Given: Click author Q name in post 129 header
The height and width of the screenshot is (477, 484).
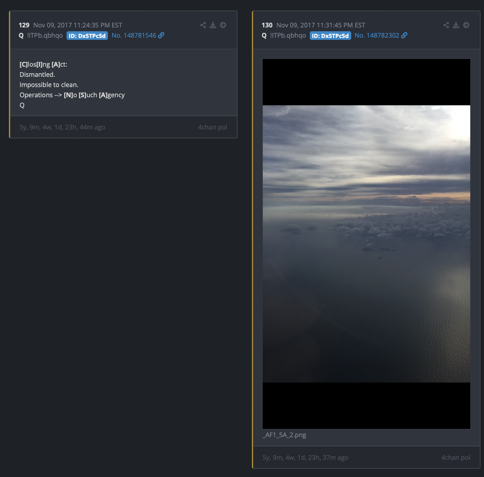Looking at the screenshot, I should pyautogui.click(x=21, y=35).
